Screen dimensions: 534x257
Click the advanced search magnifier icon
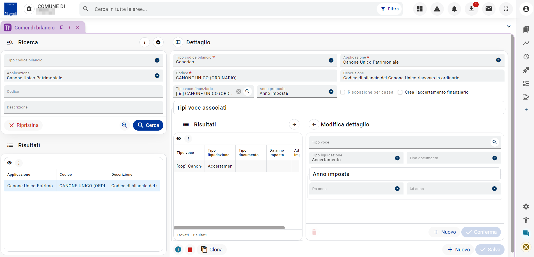(124, 125)
